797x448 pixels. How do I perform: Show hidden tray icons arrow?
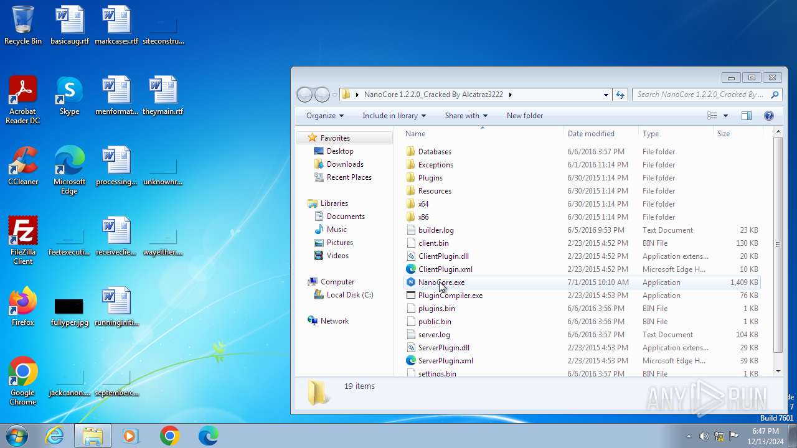coord(689,436)
